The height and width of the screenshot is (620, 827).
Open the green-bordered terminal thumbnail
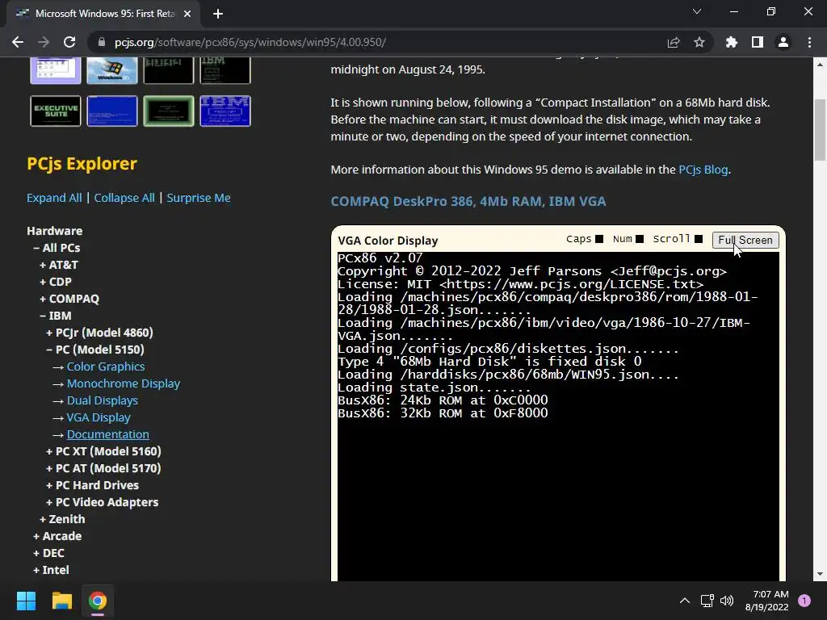pyautogui.click(x=169, y=111)
